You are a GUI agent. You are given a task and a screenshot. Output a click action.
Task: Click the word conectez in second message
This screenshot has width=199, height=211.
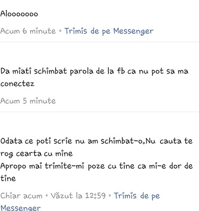[x=17, y=84]
